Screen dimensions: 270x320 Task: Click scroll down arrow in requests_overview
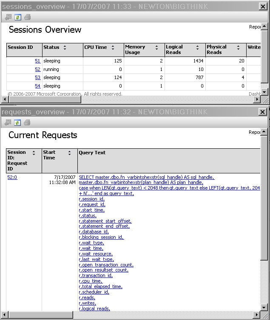[x=264, y=307]
